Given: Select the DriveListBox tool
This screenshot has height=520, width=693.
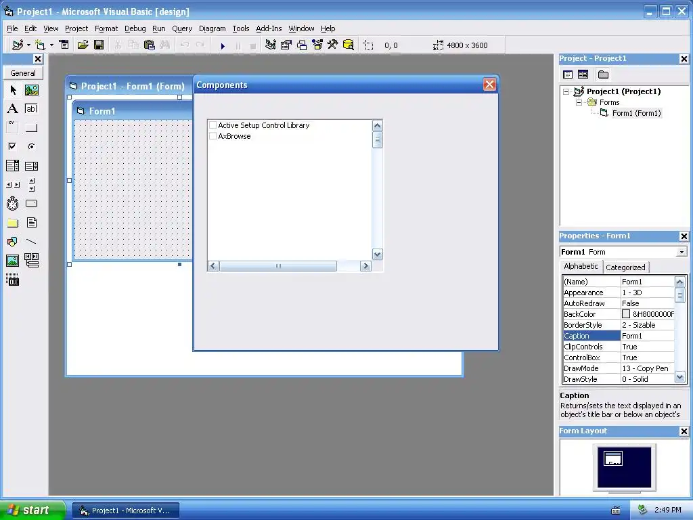Looking at the screenshot, I should point(31,203).
